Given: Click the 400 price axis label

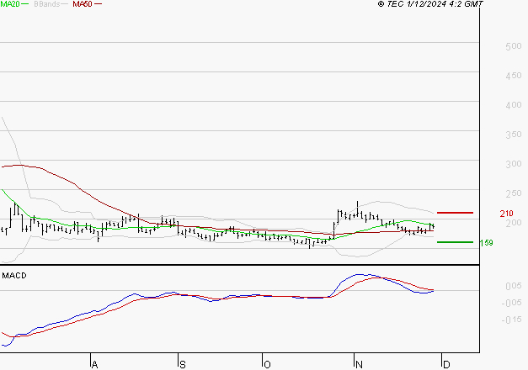Looking at the screenshot, I should (513, 105).
